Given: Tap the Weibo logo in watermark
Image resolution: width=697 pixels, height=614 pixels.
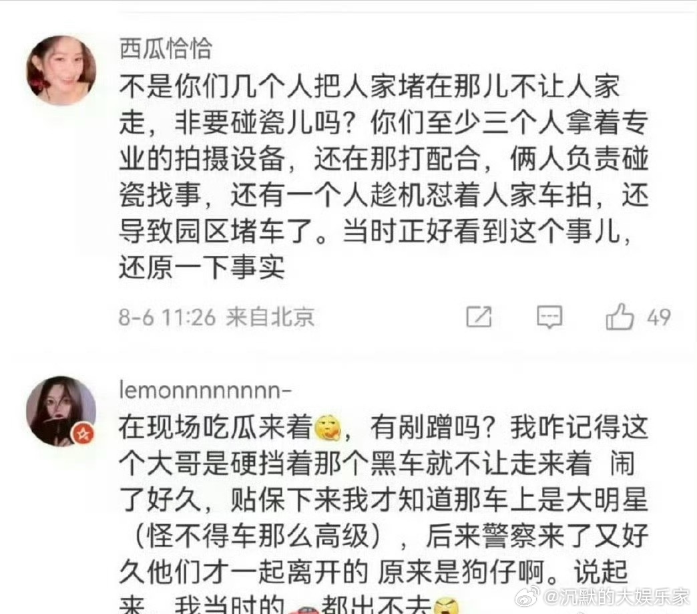Looking at the screenshot, I should (528, 597).
